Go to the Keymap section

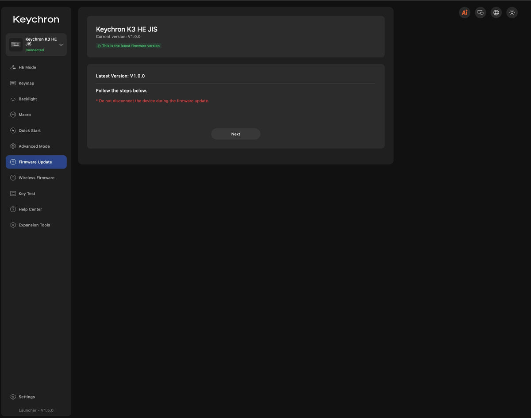[36, 83]
